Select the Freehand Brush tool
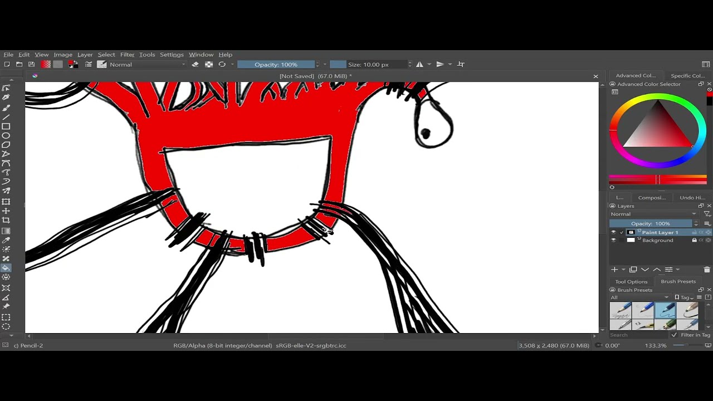Viewport: 713px width, 401px height. (6, 107)
